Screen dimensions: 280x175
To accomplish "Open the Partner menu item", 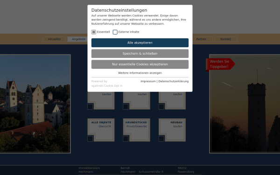I will [201, 39].
